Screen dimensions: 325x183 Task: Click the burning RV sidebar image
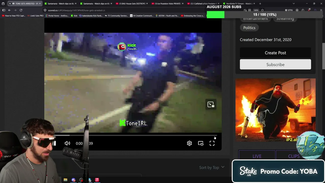click(275, 110)
